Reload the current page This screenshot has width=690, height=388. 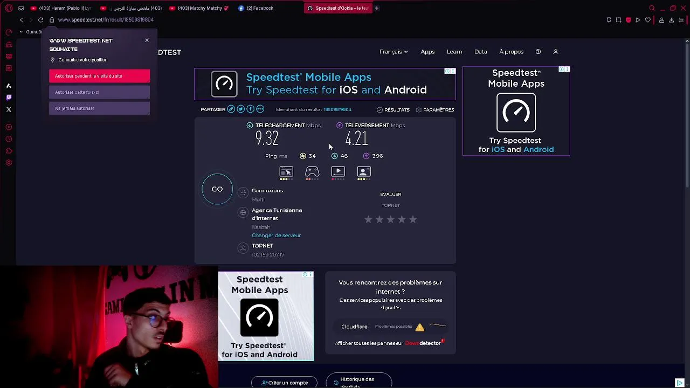tap(40, 20)
